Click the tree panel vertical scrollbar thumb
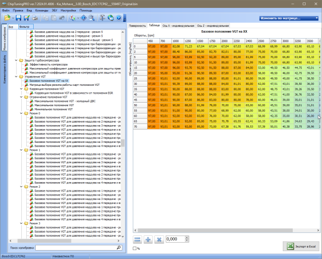 (123, 143)
